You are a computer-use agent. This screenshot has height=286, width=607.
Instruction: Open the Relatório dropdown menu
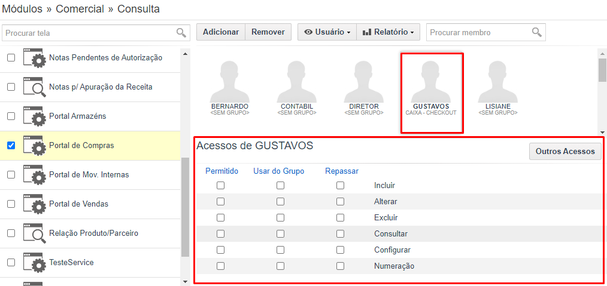[x=389, y=32]
